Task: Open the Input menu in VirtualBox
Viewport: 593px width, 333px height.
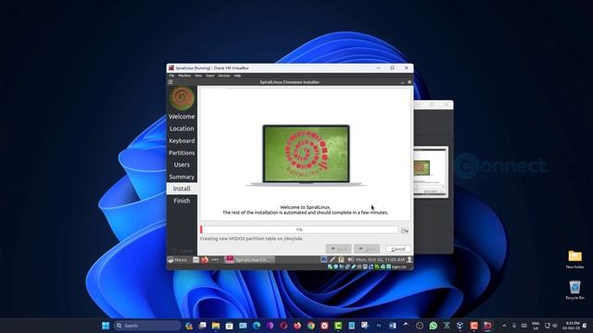Action: [210, 76]
